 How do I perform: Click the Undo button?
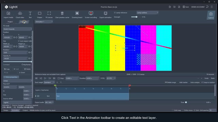coord(206,78)
